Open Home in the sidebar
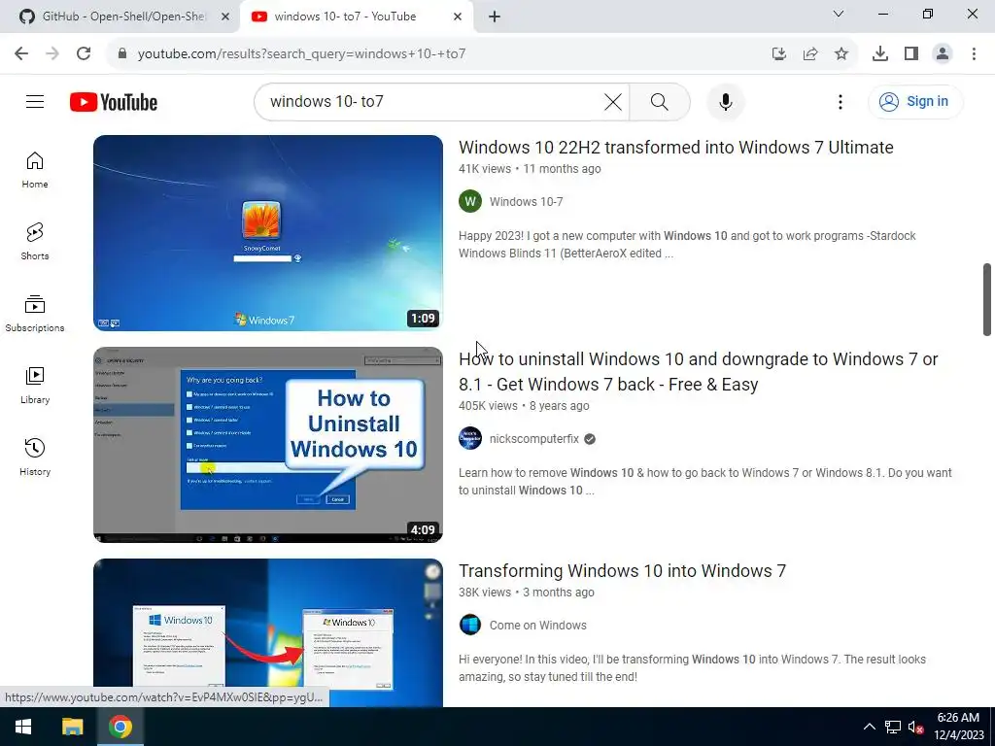Screen dimensions: 995x746 (35, 170)
